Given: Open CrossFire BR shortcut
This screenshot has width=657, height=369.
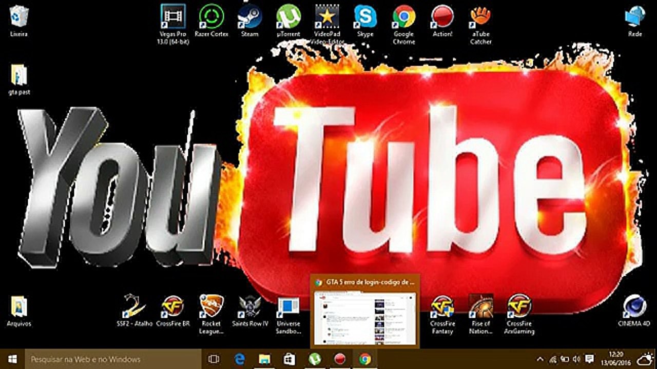Looking at the screenshot, I should pyautogui.click(x=173, y=312).
